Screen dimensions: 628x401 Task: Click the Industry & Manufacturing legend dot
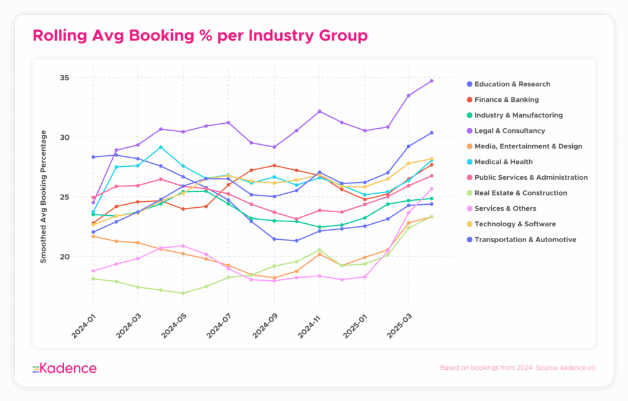pyautogui.click(x=469, y=115)
